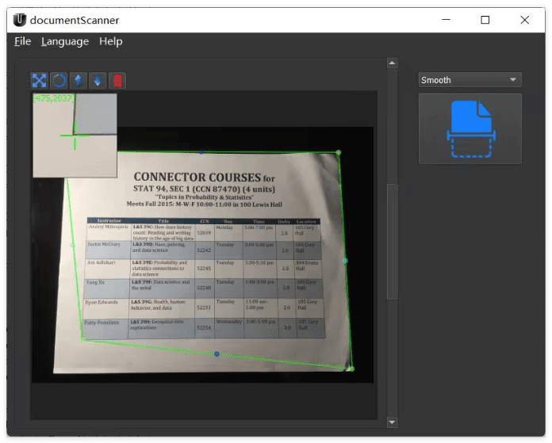The width and height of the screenshot is (552, 443).
Task: Click the documentScanner app icon in title bar
Action: click(x=20, y=20)
